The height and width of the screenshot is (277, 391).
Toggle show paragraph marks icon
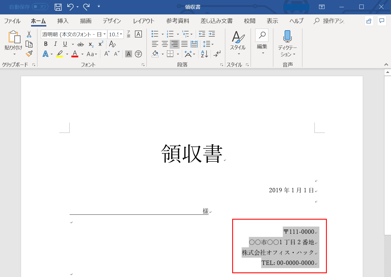coord(217,54)
